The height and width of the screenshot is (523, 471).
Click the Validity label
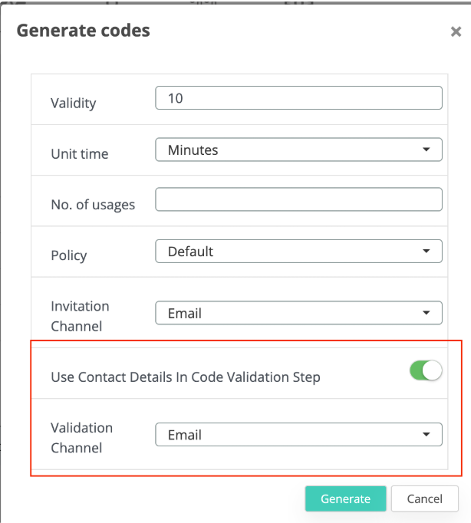pyautogui.click(x=74, y=103)
